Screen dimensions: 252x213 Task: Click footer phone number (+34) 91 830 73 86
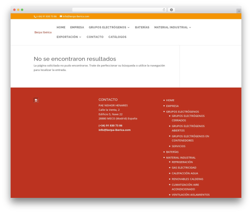[110, 125]
